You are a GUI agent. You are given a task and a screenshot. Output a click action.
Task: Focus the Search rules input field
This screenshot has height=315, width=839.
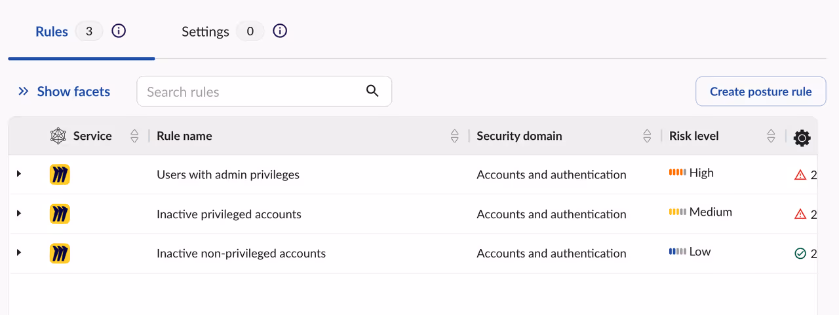(x=252, y=91)
